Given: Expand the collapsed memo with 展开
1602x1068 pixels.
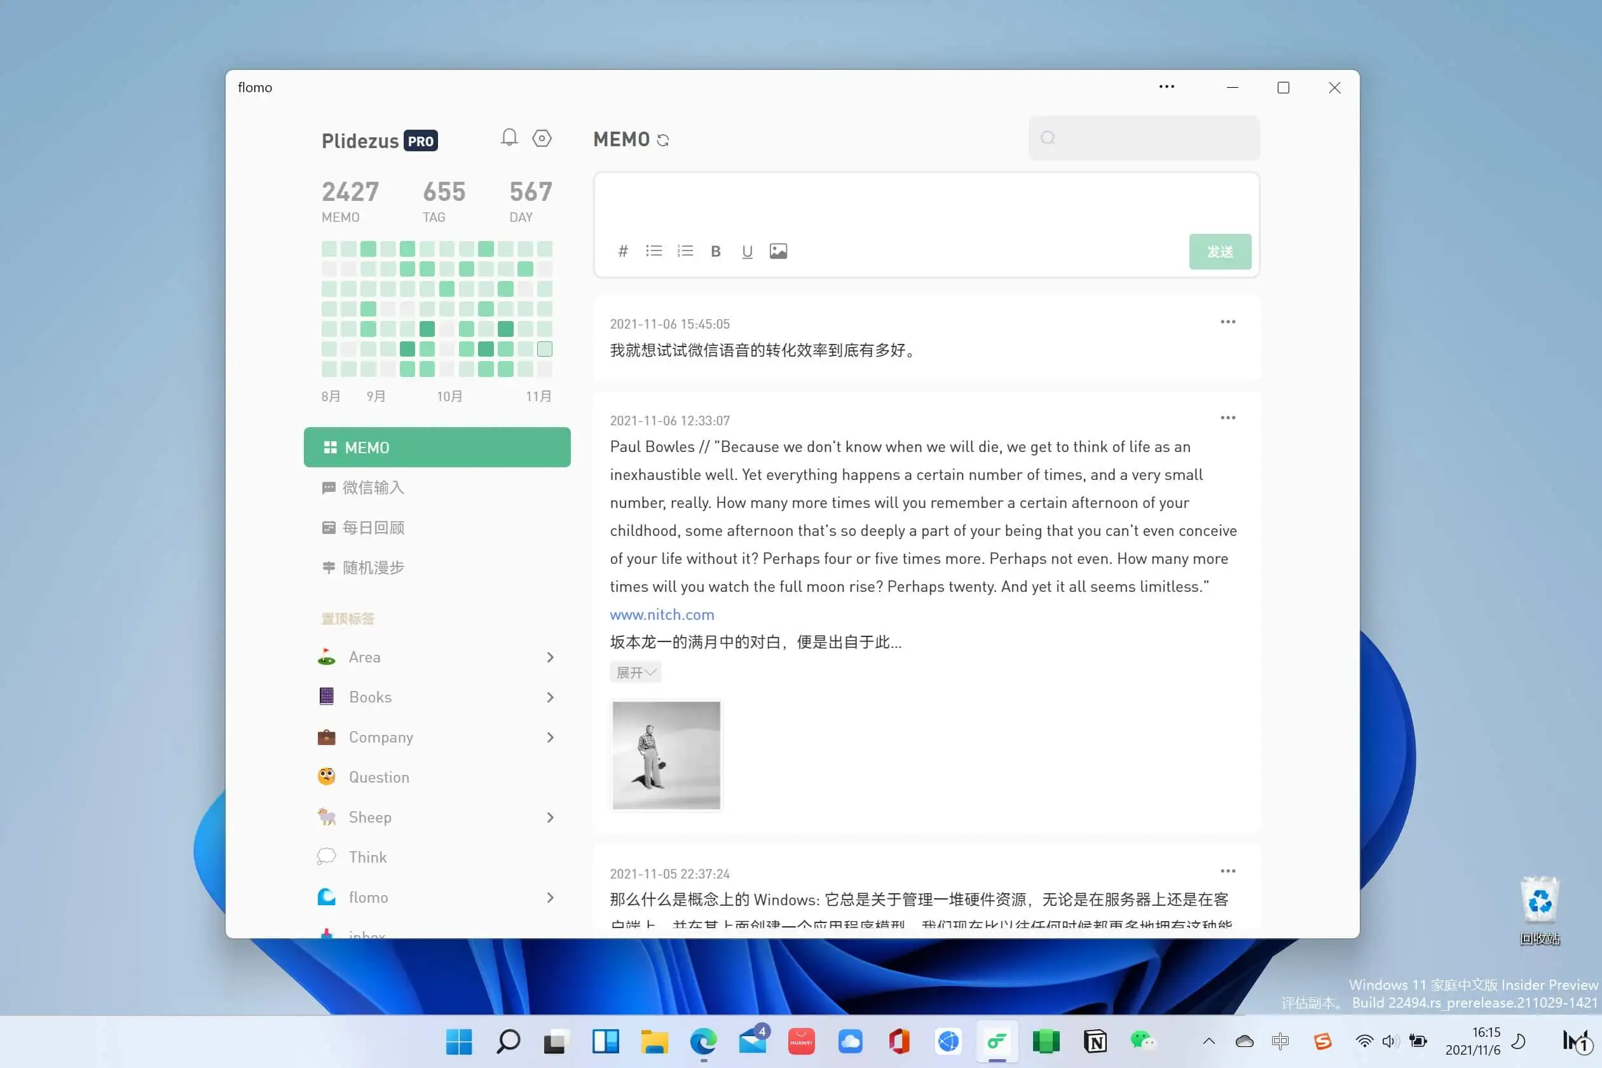Looking at the screenshot, I should click(x=635, y=673).
